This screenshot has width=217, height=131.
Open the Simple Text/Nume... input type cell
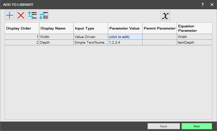(91, 43)
